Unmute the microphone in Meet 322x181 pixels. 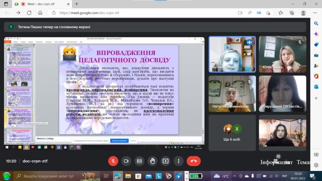pos(113,161)
